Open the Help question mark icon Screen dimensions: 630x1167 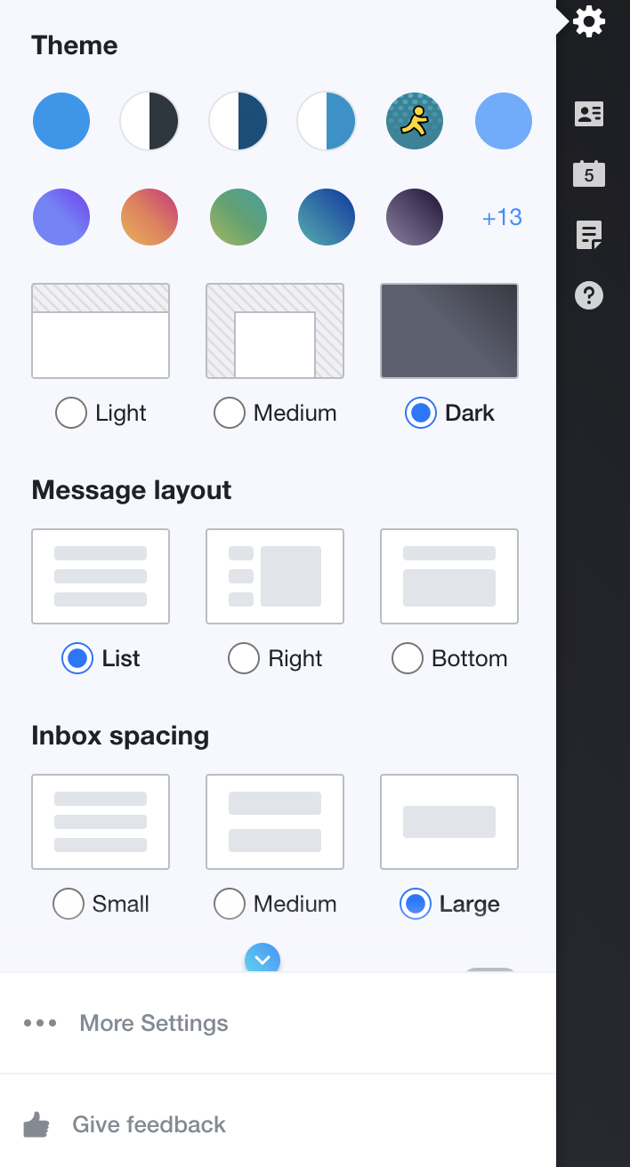tap(589, 295)
